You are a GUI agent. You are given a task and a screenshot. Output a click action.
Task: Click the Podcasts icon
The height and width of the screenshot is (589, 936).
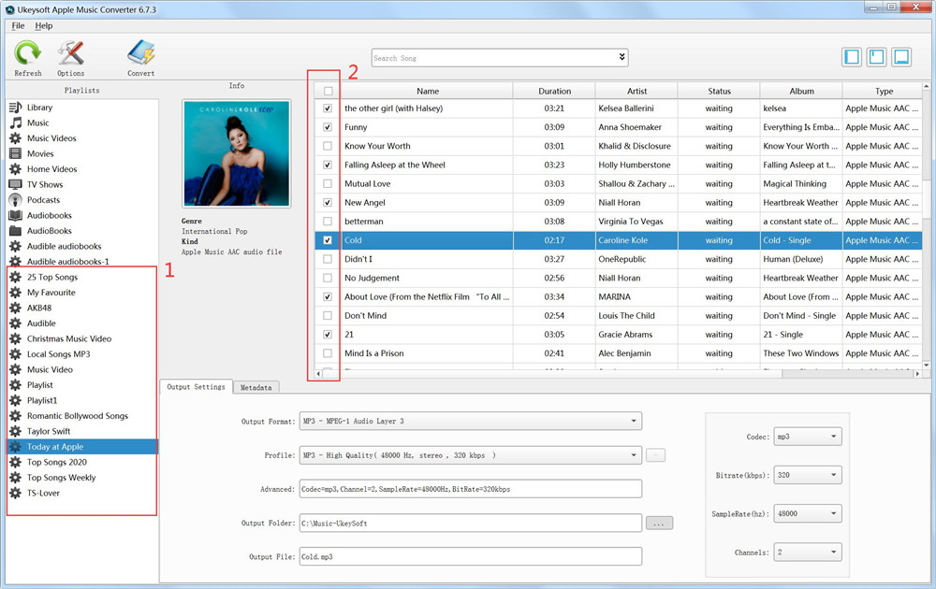[16, 200]
